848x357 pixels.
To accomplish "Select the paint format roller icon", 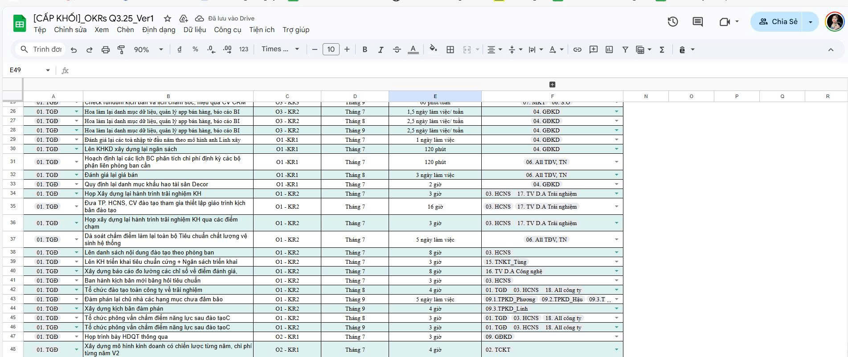I will click(121, 49).
